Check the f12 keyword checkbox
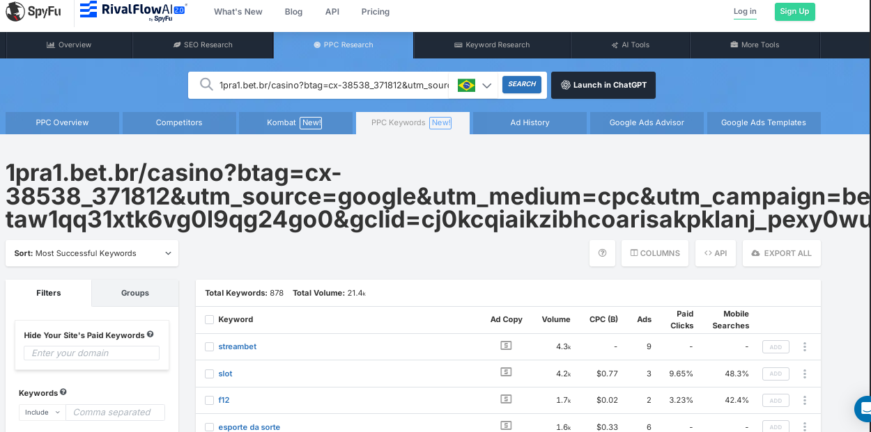This screenshot has width=871, height=432. click(209, 400)
